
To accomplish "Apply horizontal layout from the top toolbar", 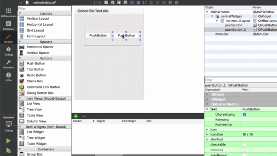I will tap(132, 3).
